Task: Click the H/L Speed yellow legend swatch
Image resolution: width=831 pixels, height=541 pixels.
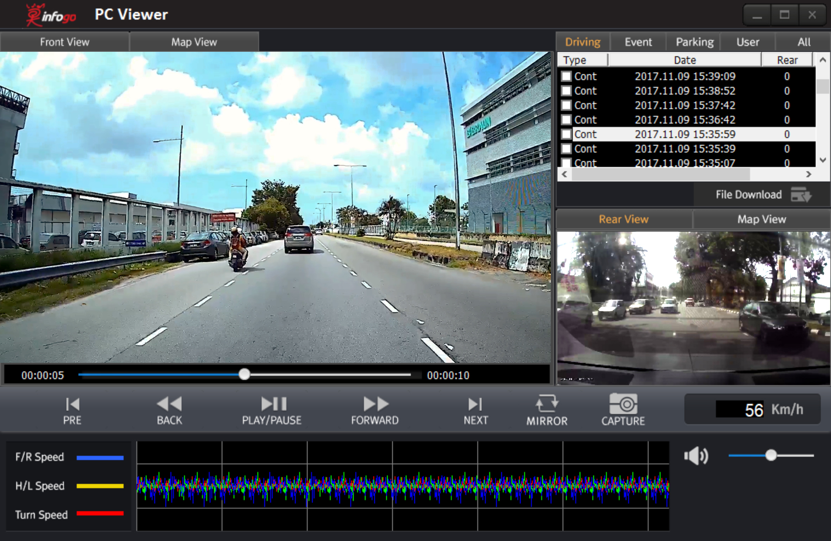Action: 100,486
